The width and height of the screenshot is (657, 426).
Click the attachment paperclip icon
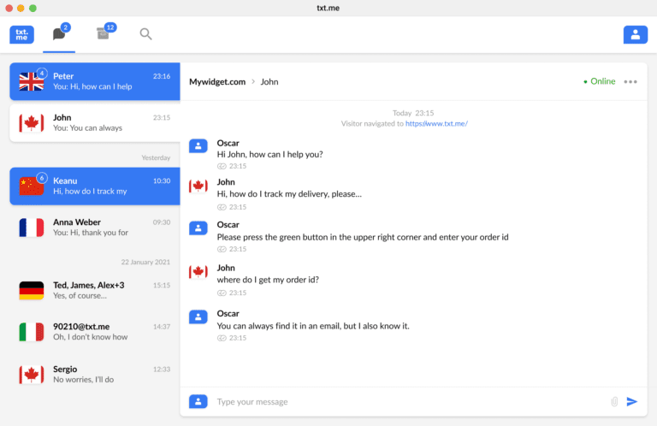[x=614, y=402]
